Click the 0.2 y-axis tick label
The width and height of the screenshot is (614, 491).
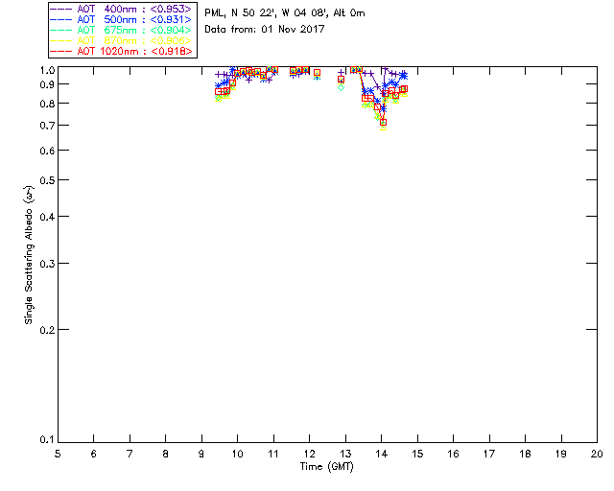point(47,330)
